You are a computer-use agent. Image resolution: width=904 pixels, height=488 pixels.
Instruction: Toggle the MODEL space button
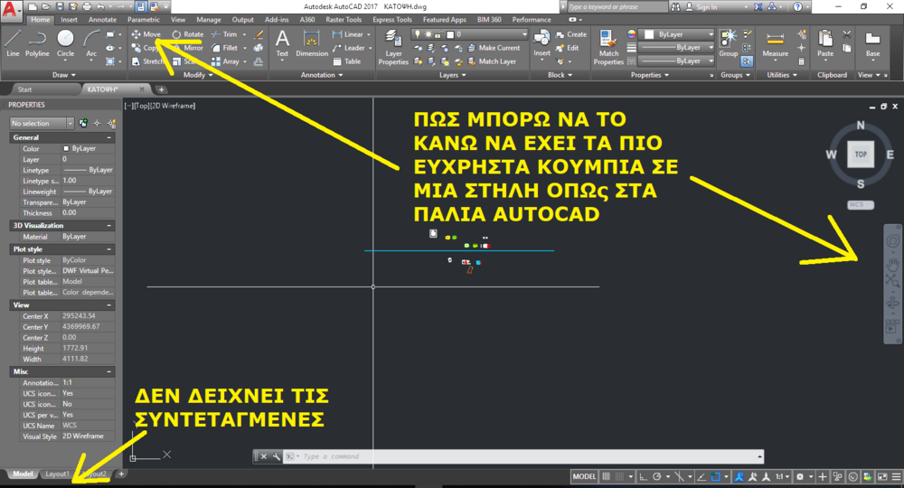click(585, 476)
